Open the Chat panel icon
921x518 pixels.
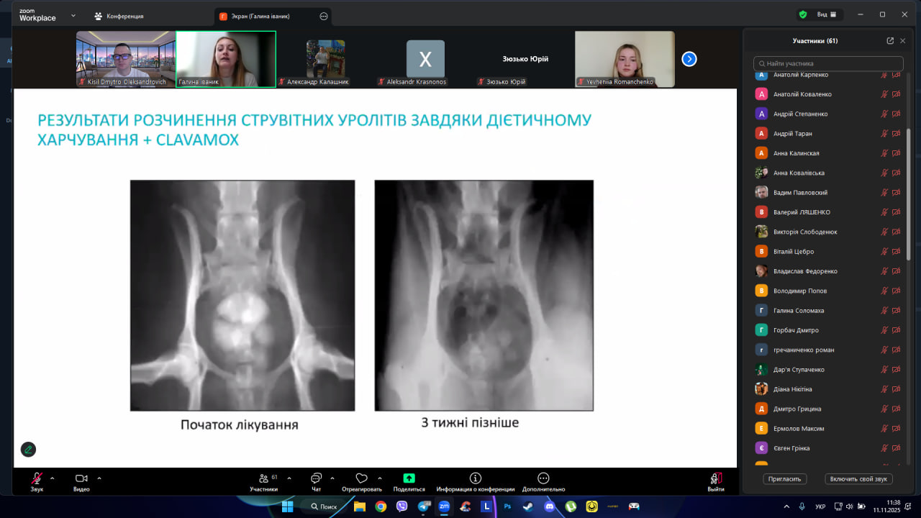pos(316,478)
